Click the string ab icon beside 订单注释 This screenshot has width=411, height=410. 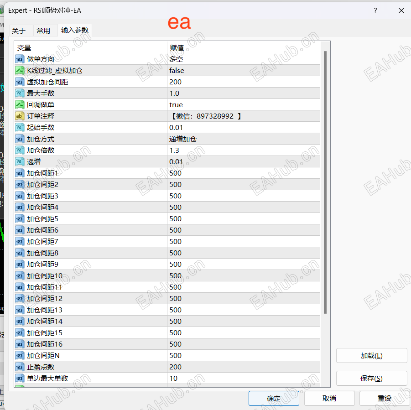pyautogui.click(x=20, y=116)
